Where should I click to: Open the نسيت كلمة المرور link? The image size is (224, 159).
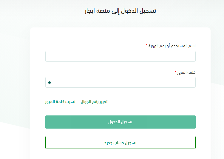coord(60,102)
